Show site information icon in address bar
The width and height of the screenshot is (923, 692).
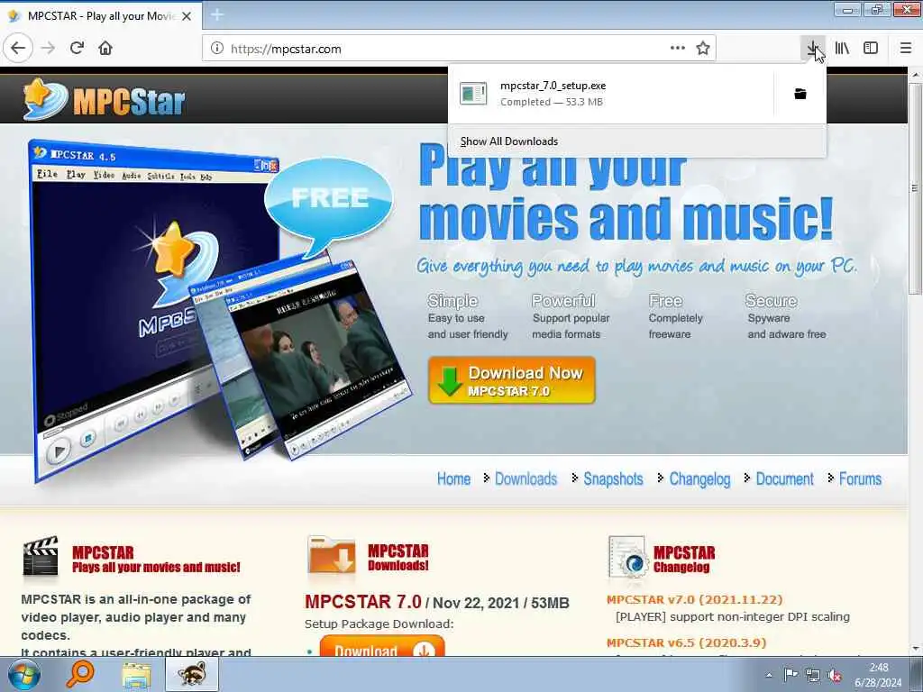point(216,49)
